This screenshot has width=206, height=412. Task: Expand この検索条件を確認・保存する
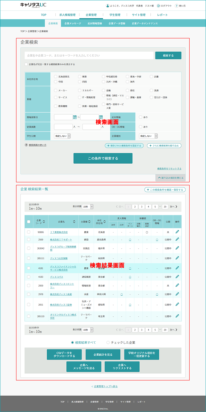[165, 190]
